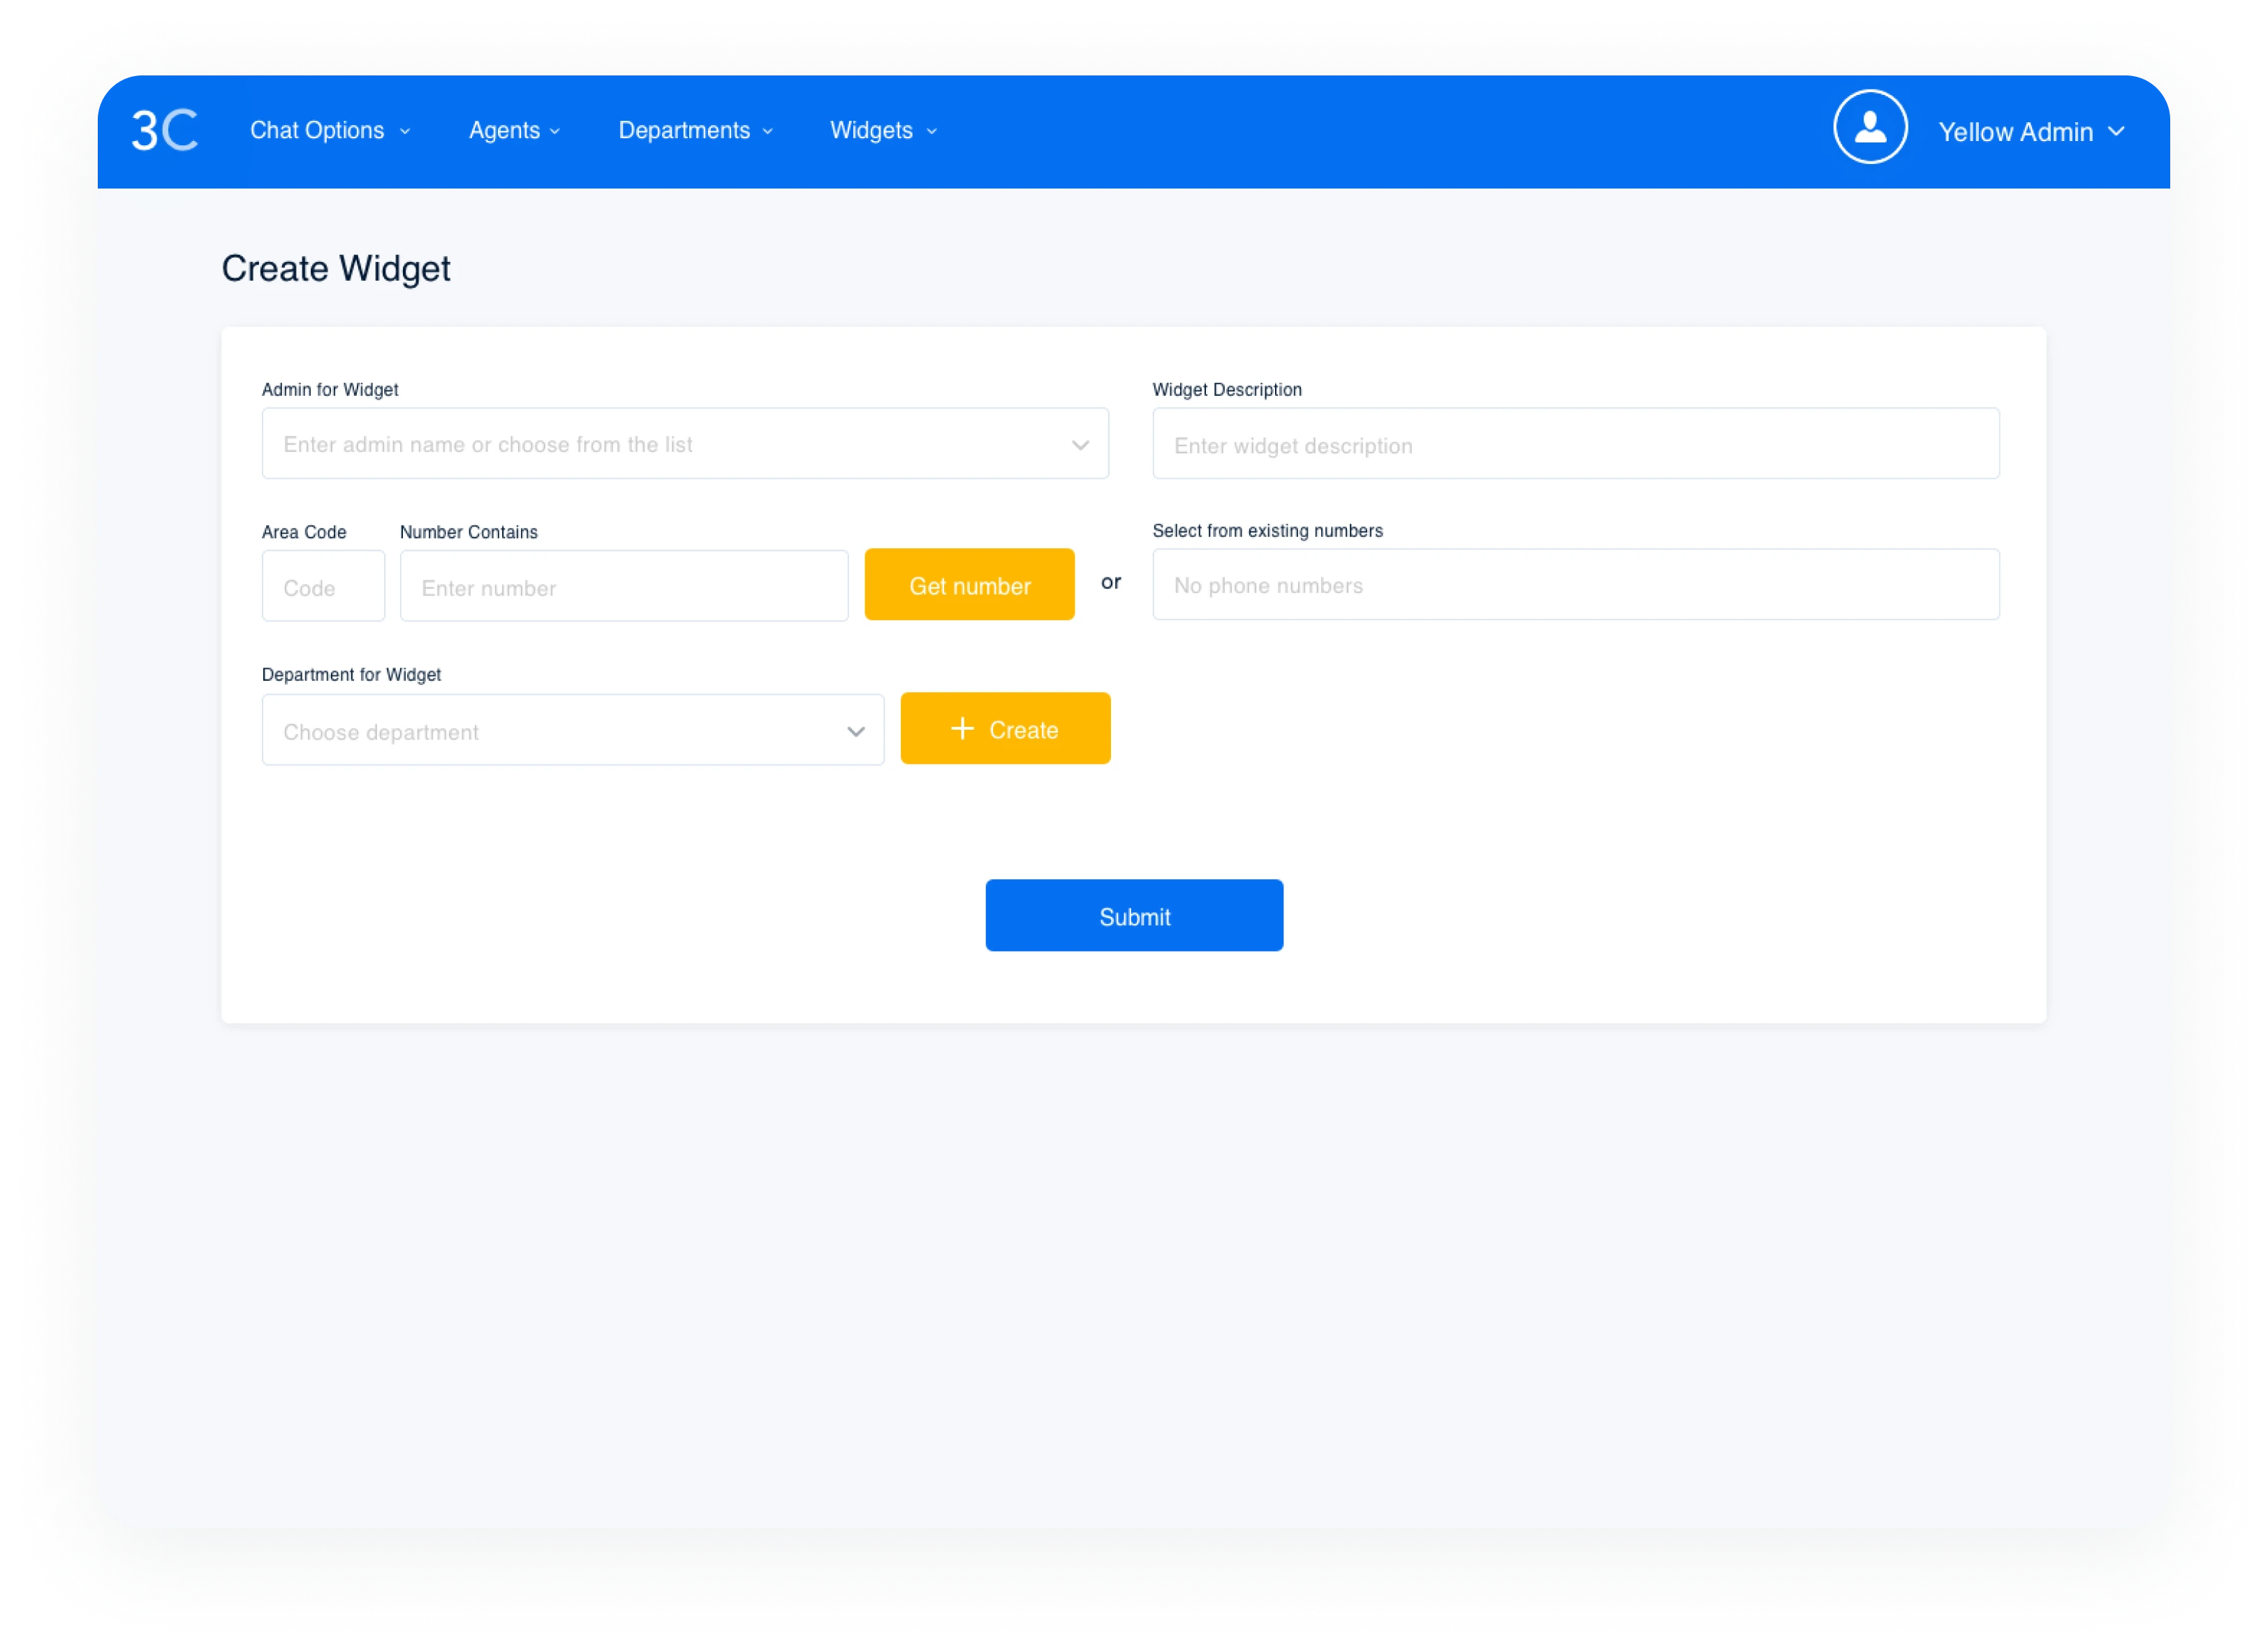
Task: Click the Number Contains field
Action: 624,587
